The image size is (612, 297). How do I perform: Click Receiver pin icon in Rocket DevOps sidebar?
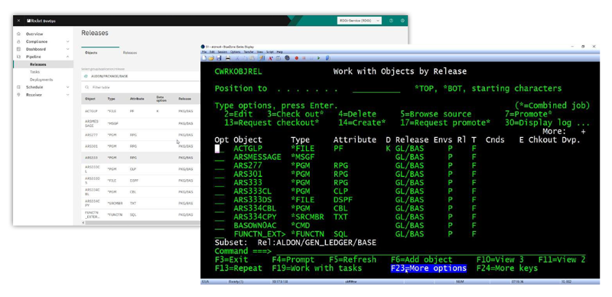tap(18, 95)
